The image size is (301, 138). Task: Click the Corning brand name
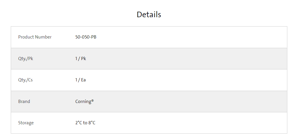[x=83, y=102]
